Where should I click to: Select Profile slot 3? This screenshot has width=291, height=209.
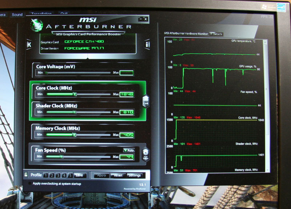(58, 175)
